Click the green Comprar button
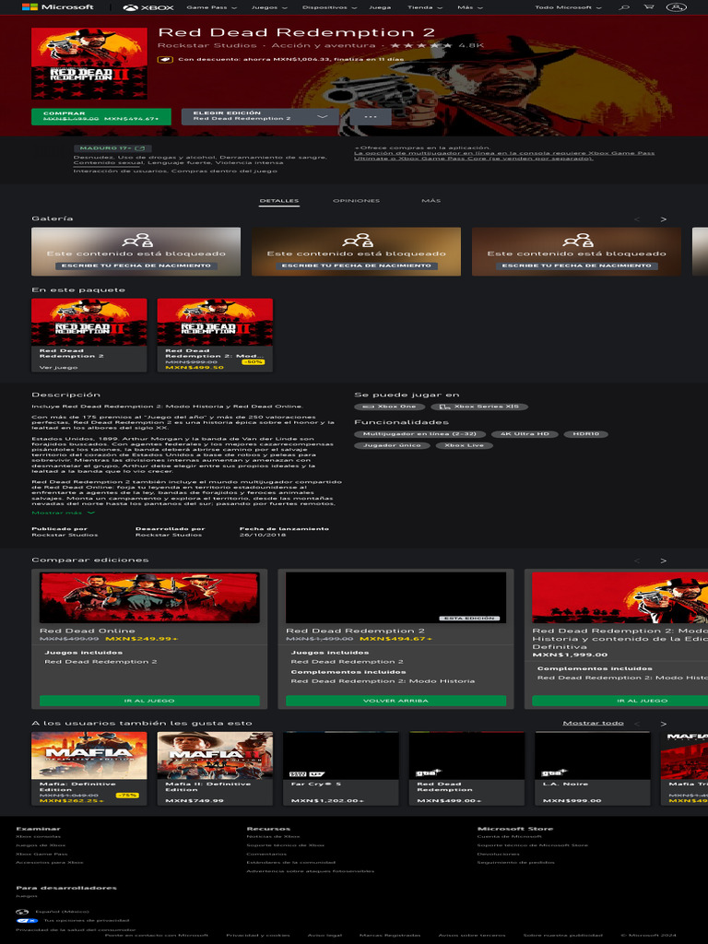This screenshot has width=708, height=944. coord(101,117)
